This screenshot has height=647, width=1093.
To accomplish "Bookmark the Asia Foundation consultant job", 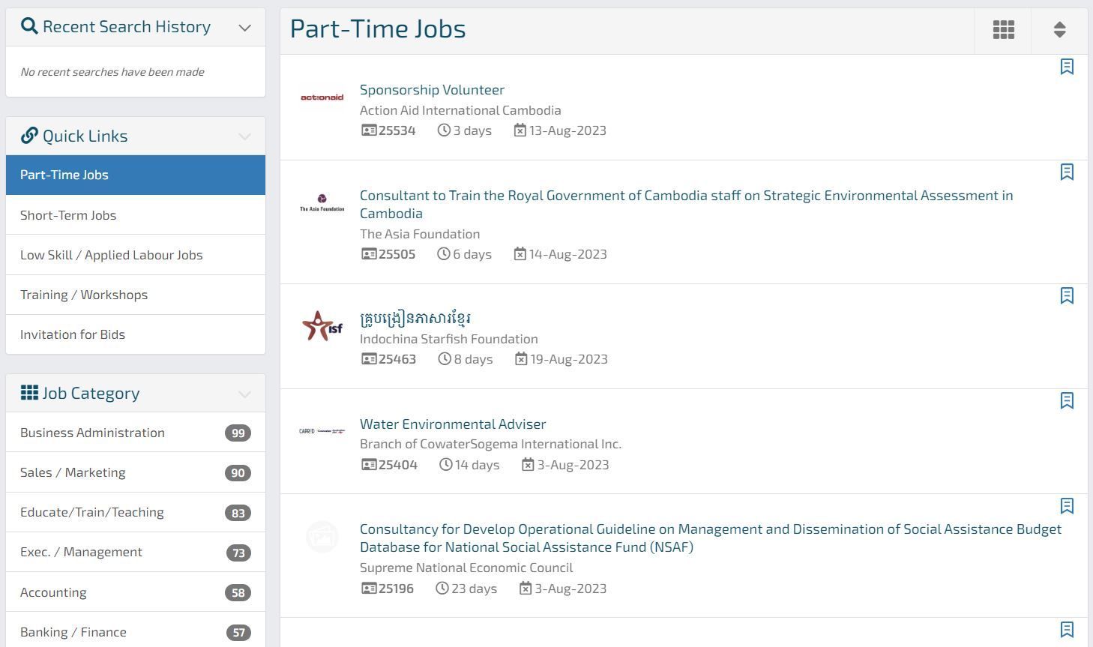I will 1067,172.
